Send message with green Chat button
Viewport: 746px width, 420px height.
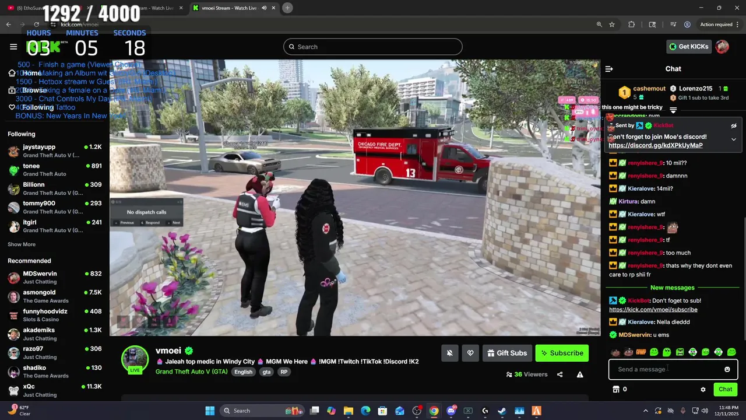click(725, 389)
